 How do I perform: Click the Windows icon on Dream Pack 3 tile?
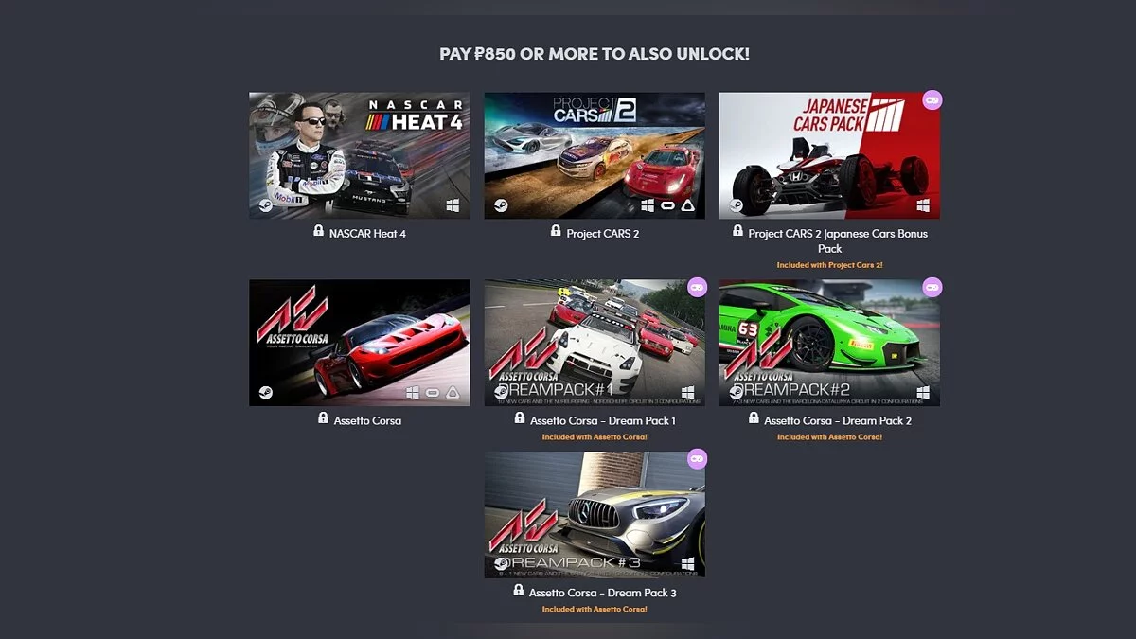click(x=688, y=563)
